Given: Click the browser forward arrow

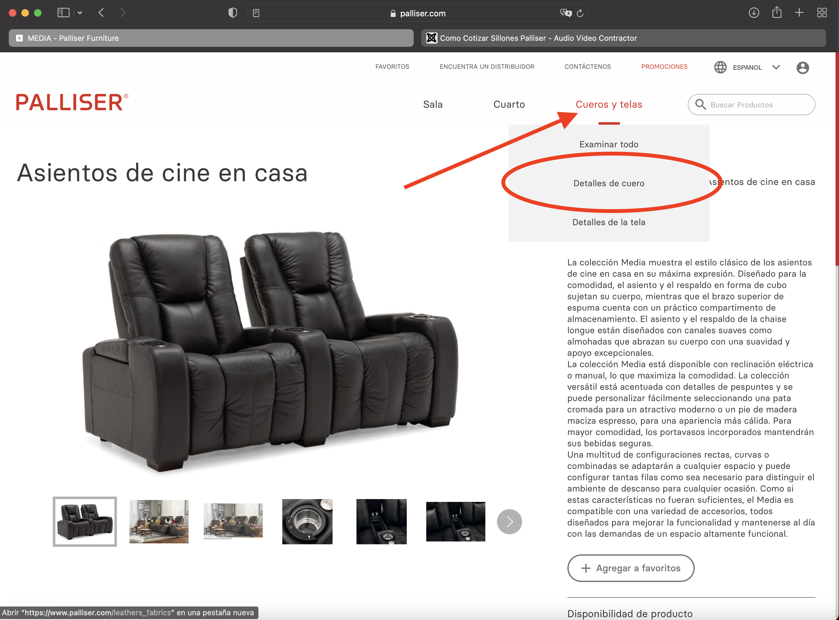Looking at the screenshot, I should (x=123, y=13).
